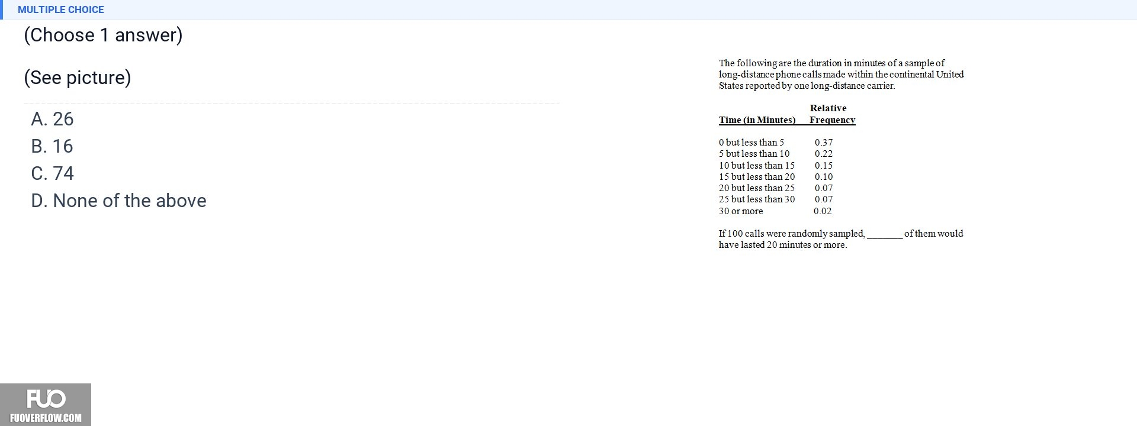Select answer option B. 16

point(52,146)
